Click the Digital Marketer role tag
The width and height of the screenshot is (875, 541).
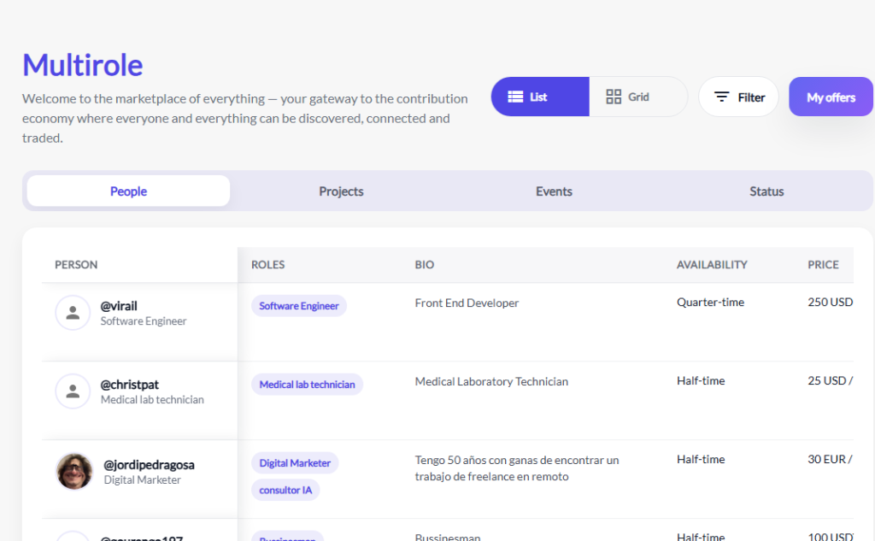[x=295, y=463]
